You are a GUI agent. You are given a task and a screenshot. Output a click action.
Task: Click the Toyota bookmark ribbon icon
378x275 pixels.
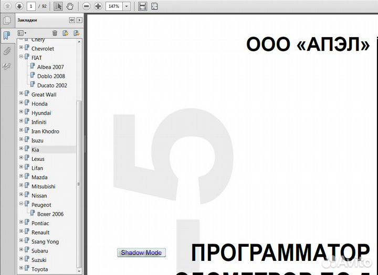[27, 268]
